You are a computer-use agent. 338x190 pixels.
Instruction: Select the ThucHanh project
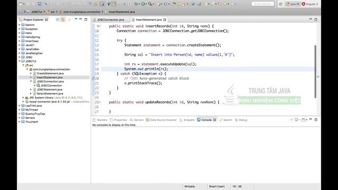(x=32, y=122)
